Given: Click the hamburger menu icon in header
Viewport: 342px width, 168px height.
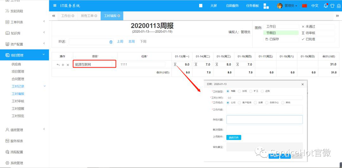Looking at the screenshot, I should click(x=55, y=6).
